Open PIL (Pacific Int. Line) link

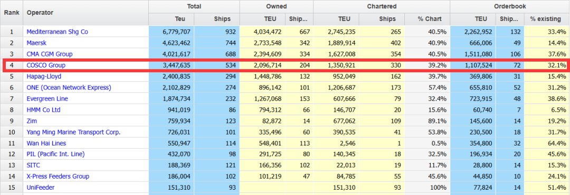[x=55, y=154]
